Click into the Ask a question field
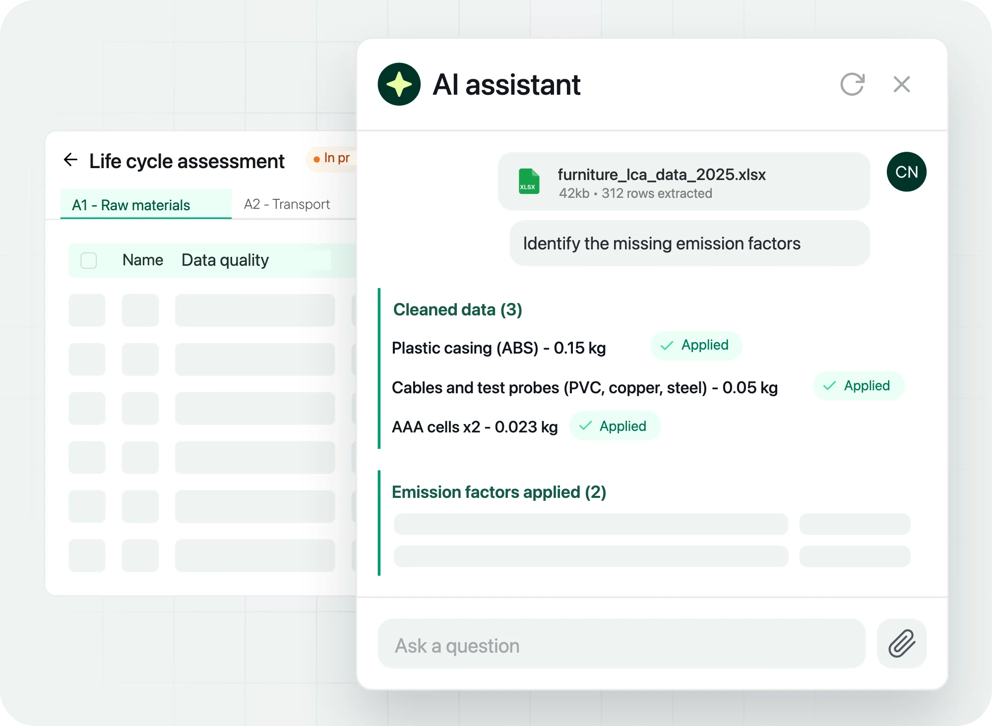The height and width of the screenshot is (726, 992). 621,643
